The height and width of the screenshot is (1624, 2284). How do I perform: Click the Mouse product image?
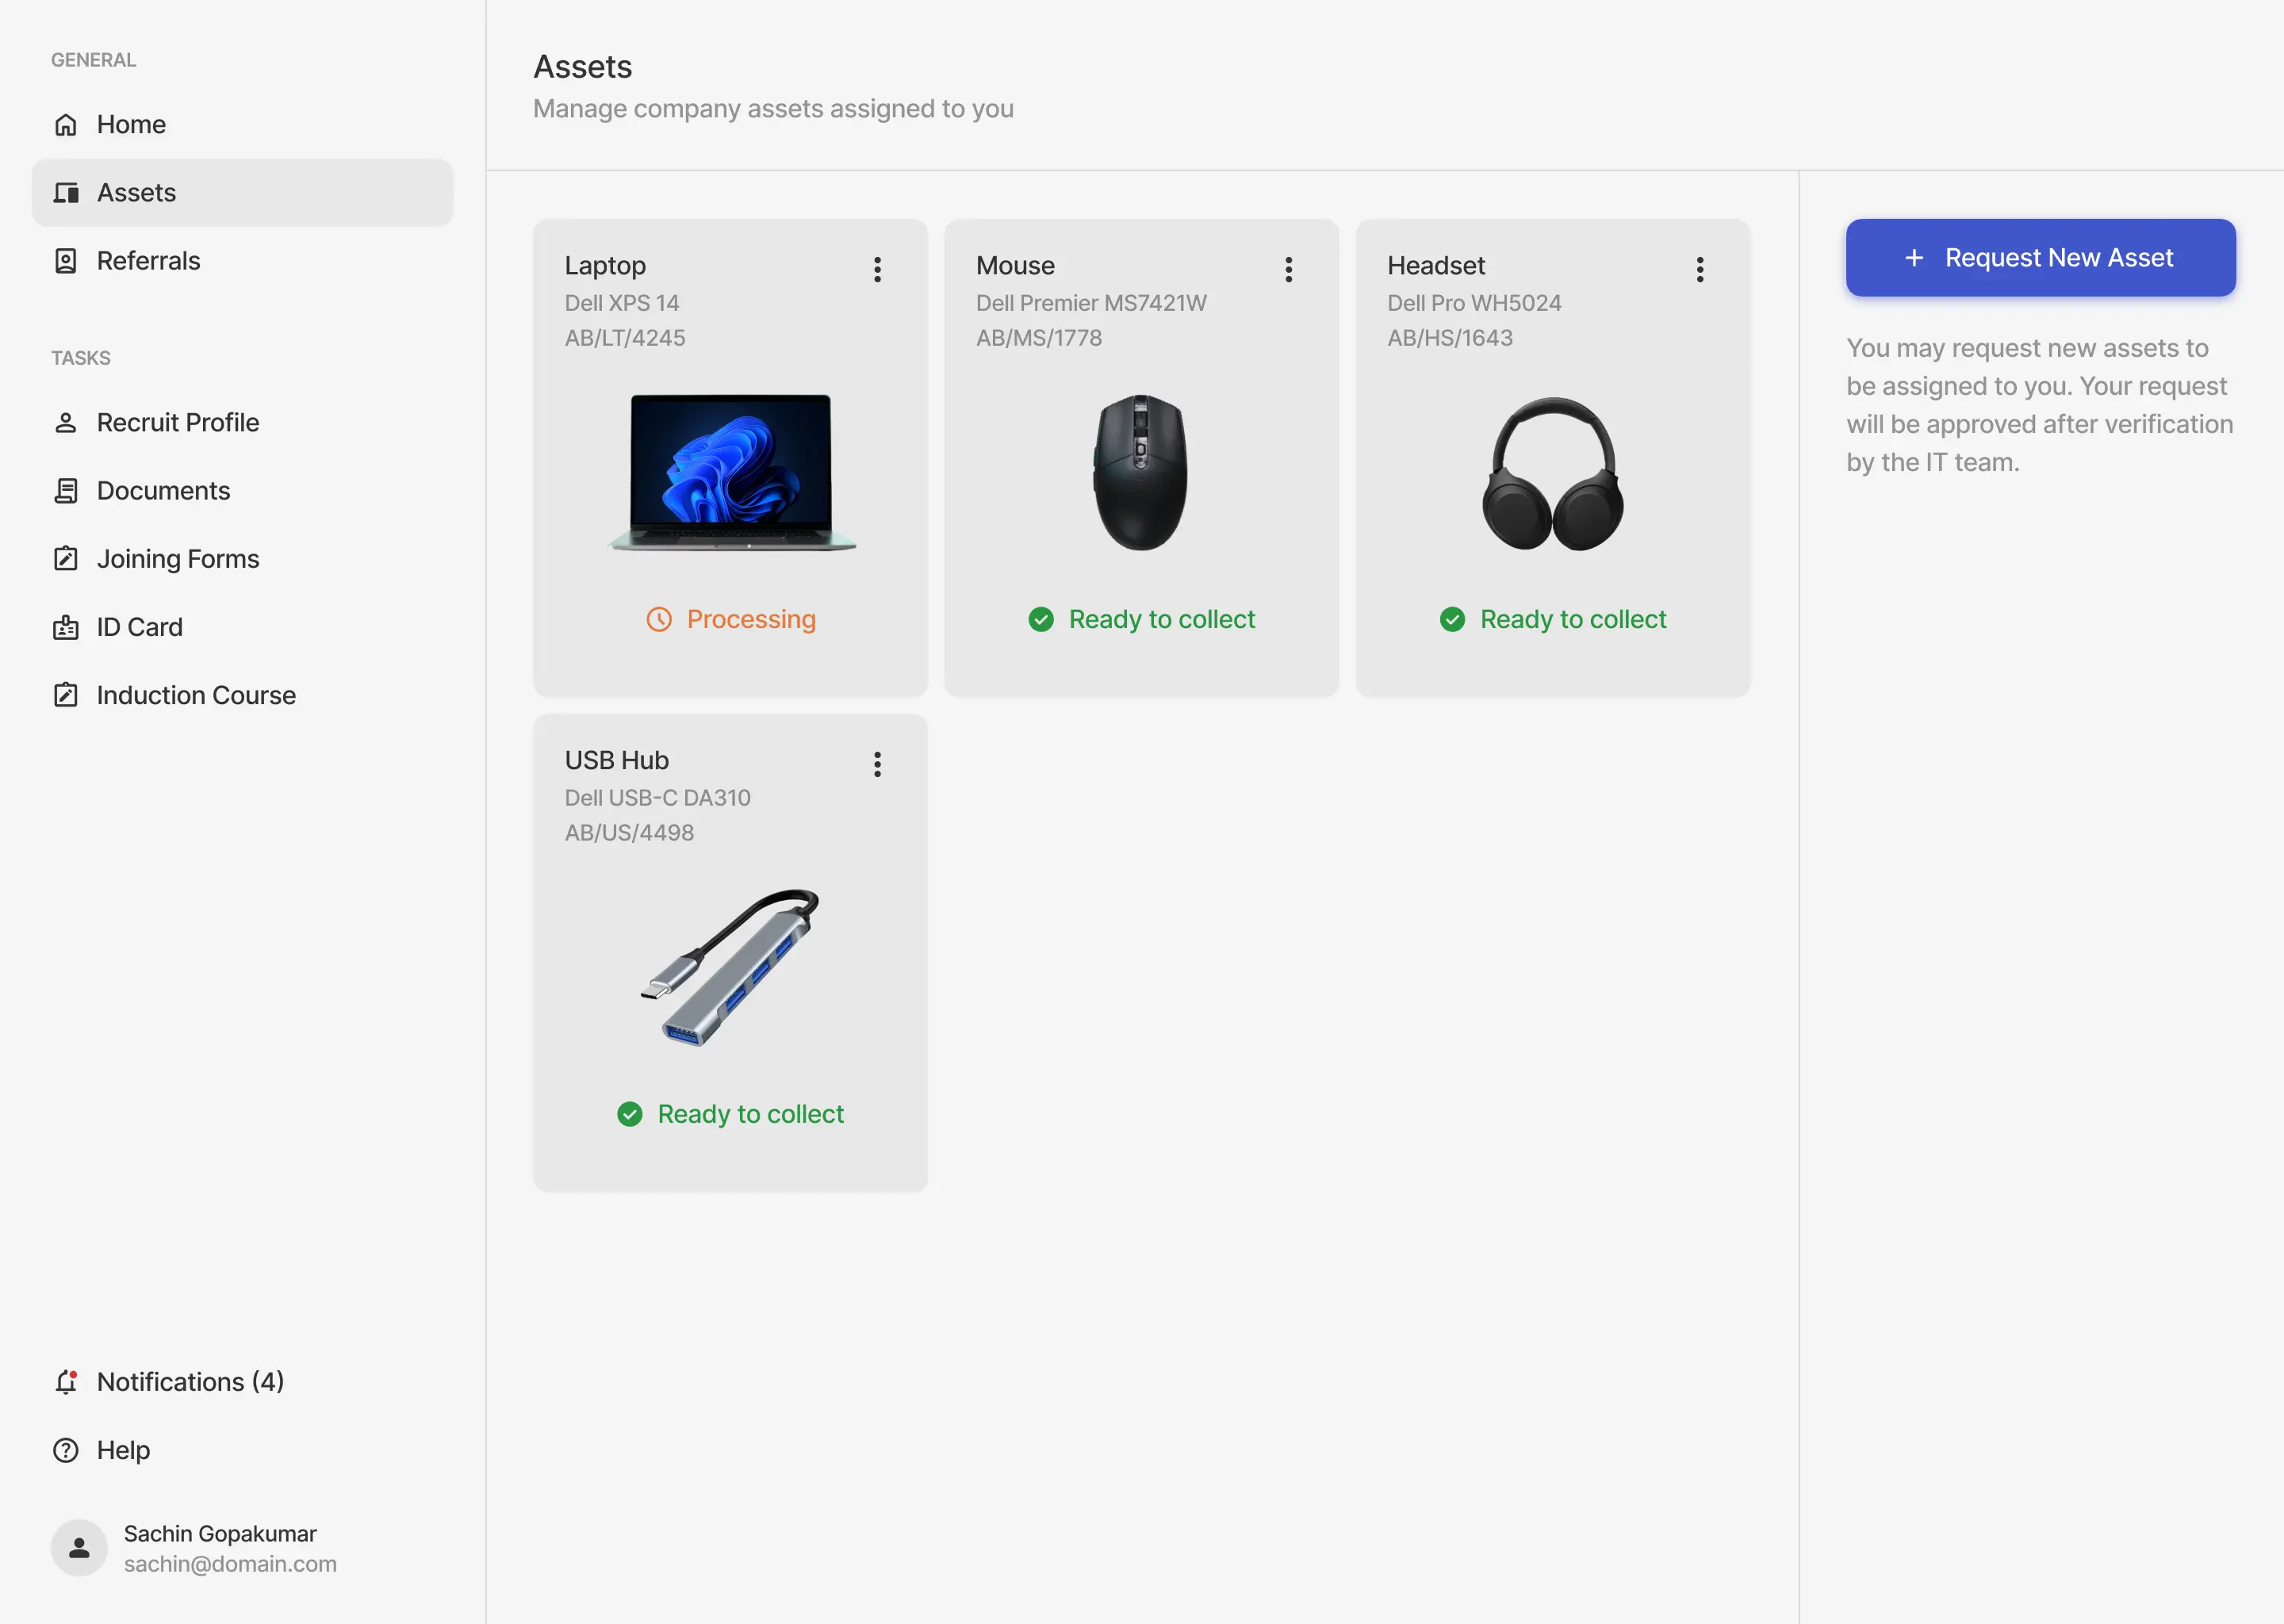tap(1141, 472)
